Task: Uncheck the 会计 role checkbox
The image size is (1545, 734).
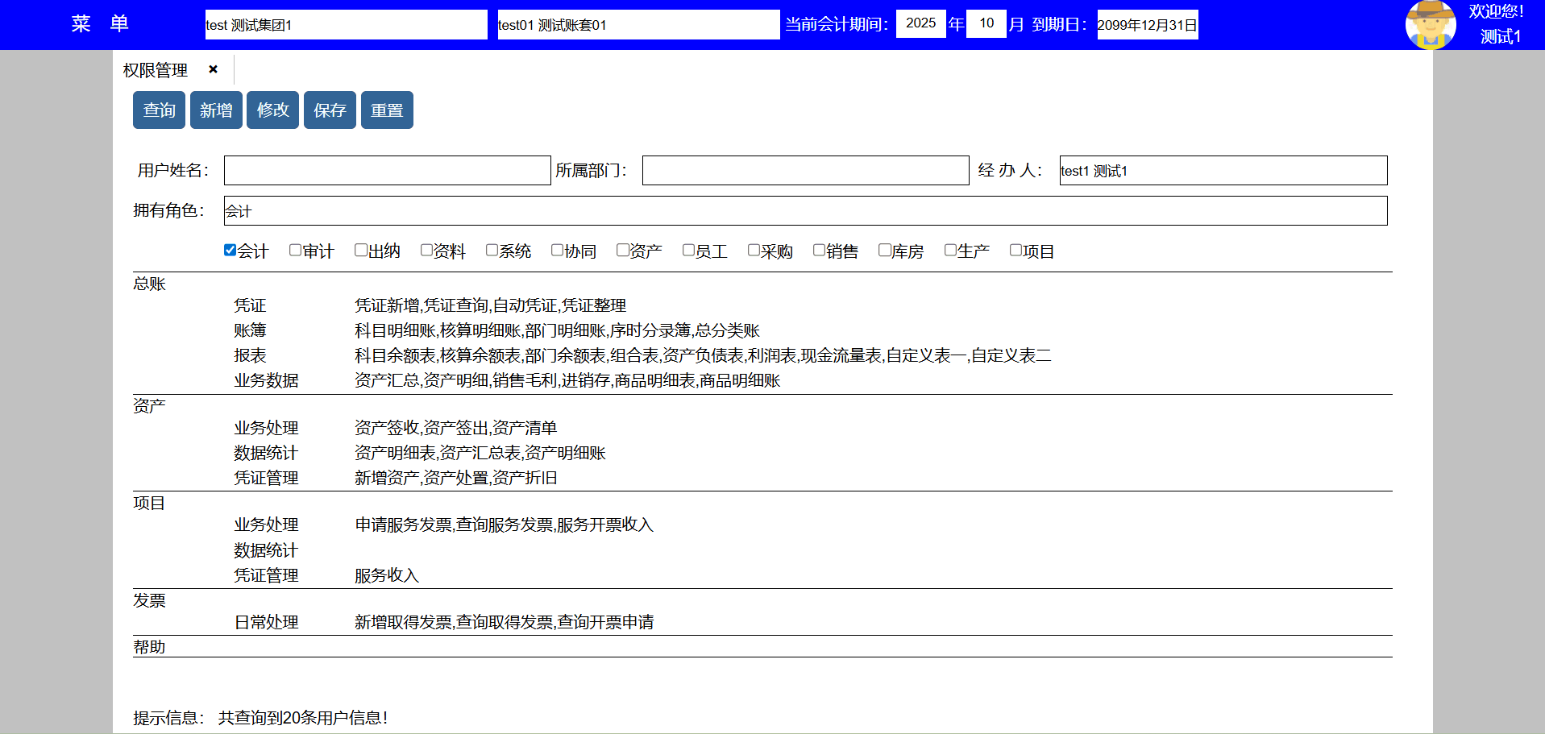Action: (x=230, y=251)
